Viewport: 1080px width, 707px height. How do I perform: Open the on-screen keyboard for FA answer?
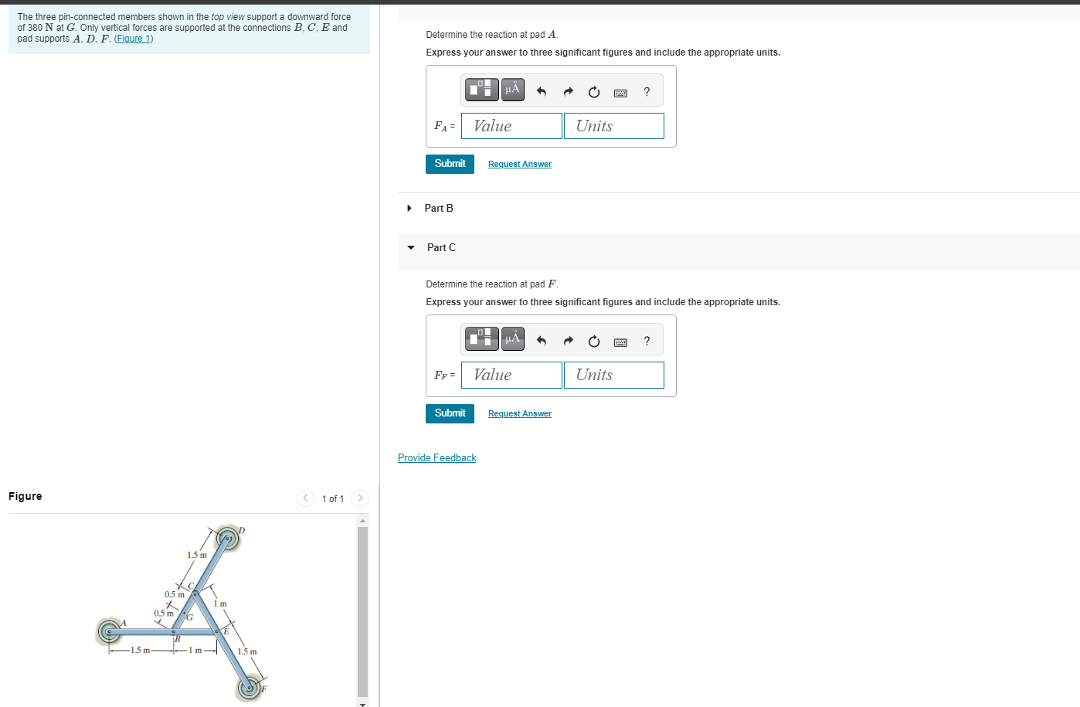coord(620,92)
